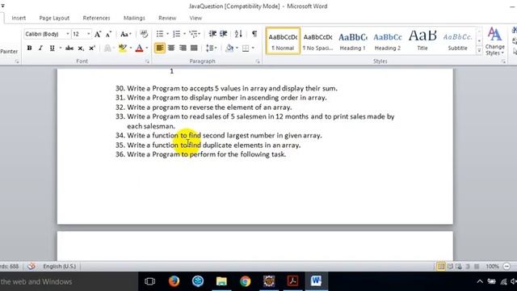This screenshot has height=291, width=517.
Task: Click the Sort icon
Action: pyautogui.click(x=238, y=34)
